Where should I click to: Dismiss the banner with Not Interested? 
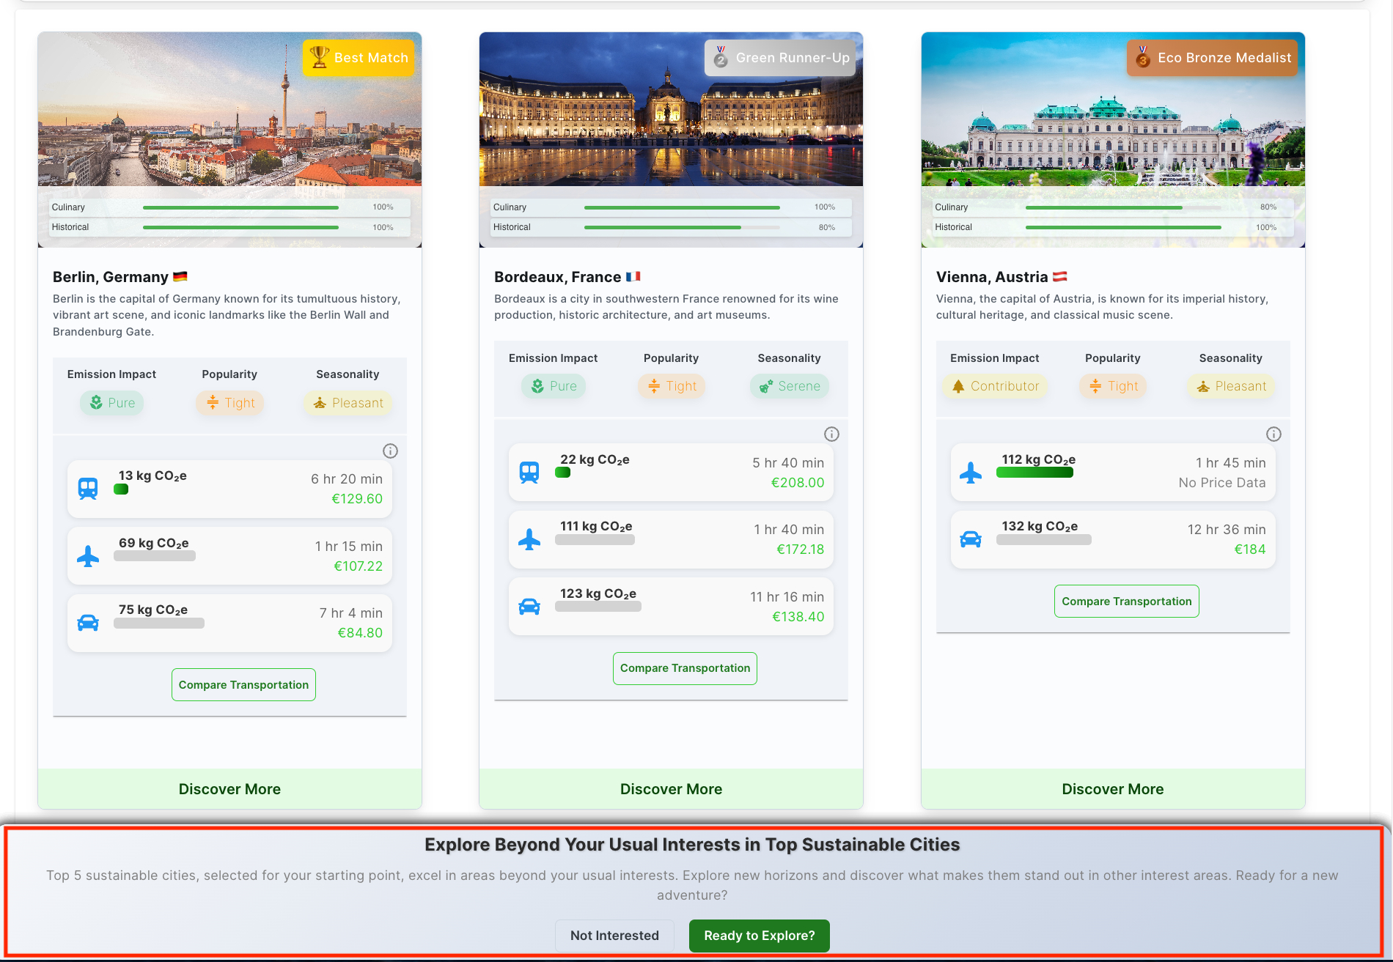tap(614, 936)
